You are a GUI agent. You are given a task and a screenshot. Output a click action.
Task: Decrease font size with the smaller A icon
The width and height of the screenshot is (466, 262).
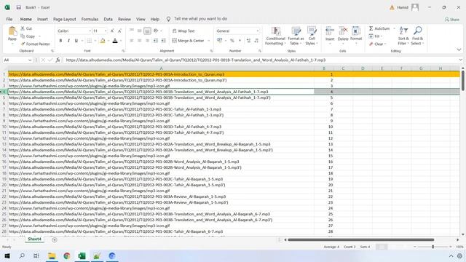click(119, 31)
